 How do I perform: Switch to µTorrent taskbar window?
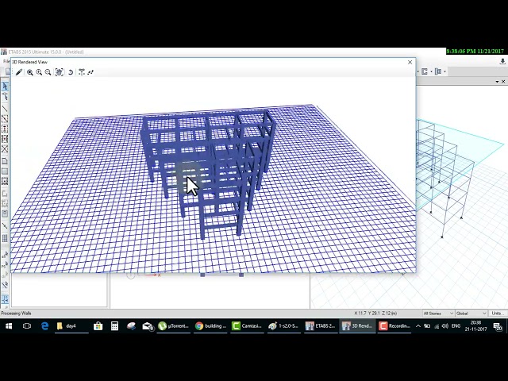(x=174, y=326)
